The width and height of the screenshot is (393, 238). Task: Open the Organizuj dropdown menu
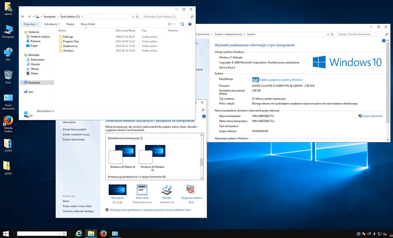30,24
